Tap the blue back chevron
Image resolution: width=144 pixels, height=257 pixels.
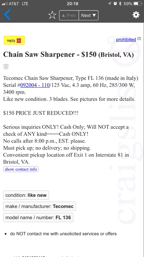pyautogui.click(x=7, y=15)
